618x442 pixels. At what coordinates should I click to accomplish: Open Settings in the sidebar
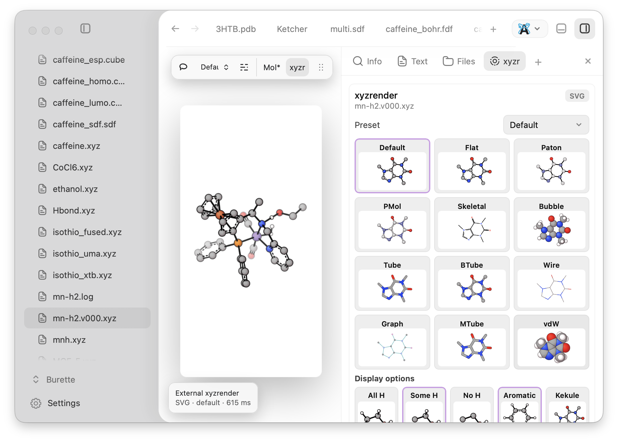pos(55,403)
